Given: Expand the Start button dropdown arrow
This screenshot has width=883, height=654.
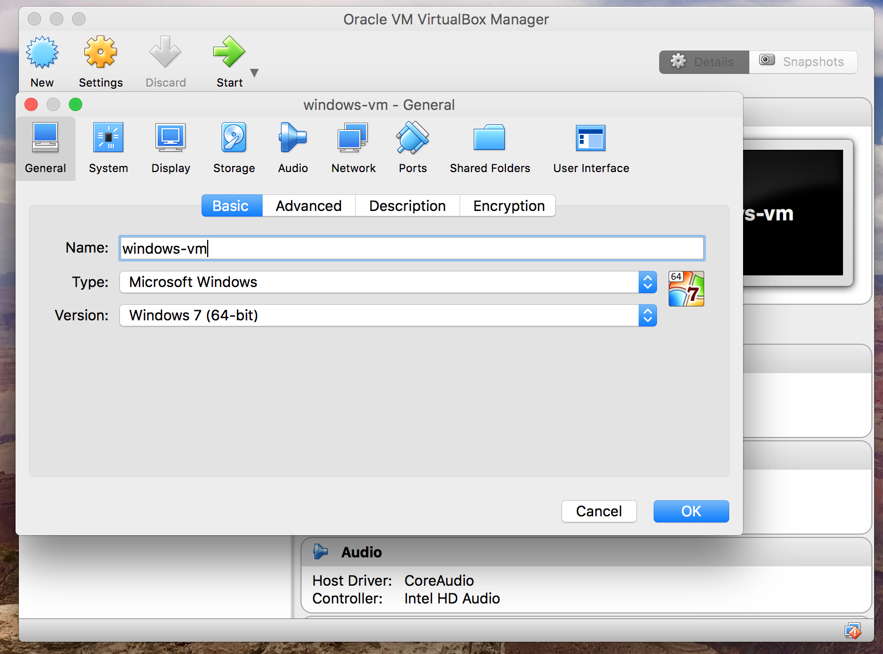Looking at the screenshot, I should [x=254, y=73].
